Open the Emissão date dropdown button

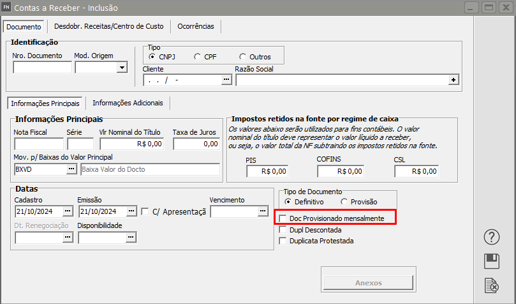pos(131,211)
